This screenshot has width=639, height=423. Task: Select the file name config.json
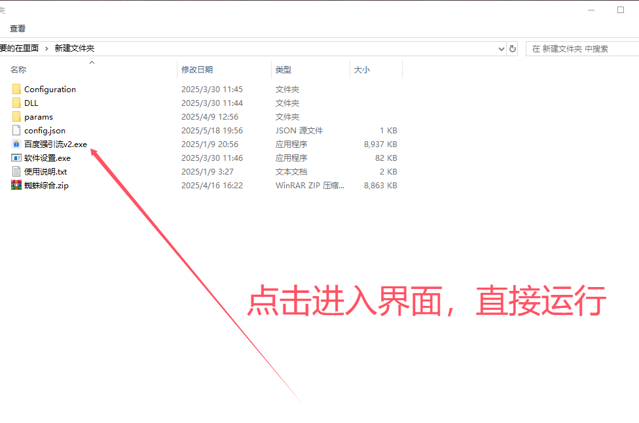pyautogui.click(x=45, y=131)
